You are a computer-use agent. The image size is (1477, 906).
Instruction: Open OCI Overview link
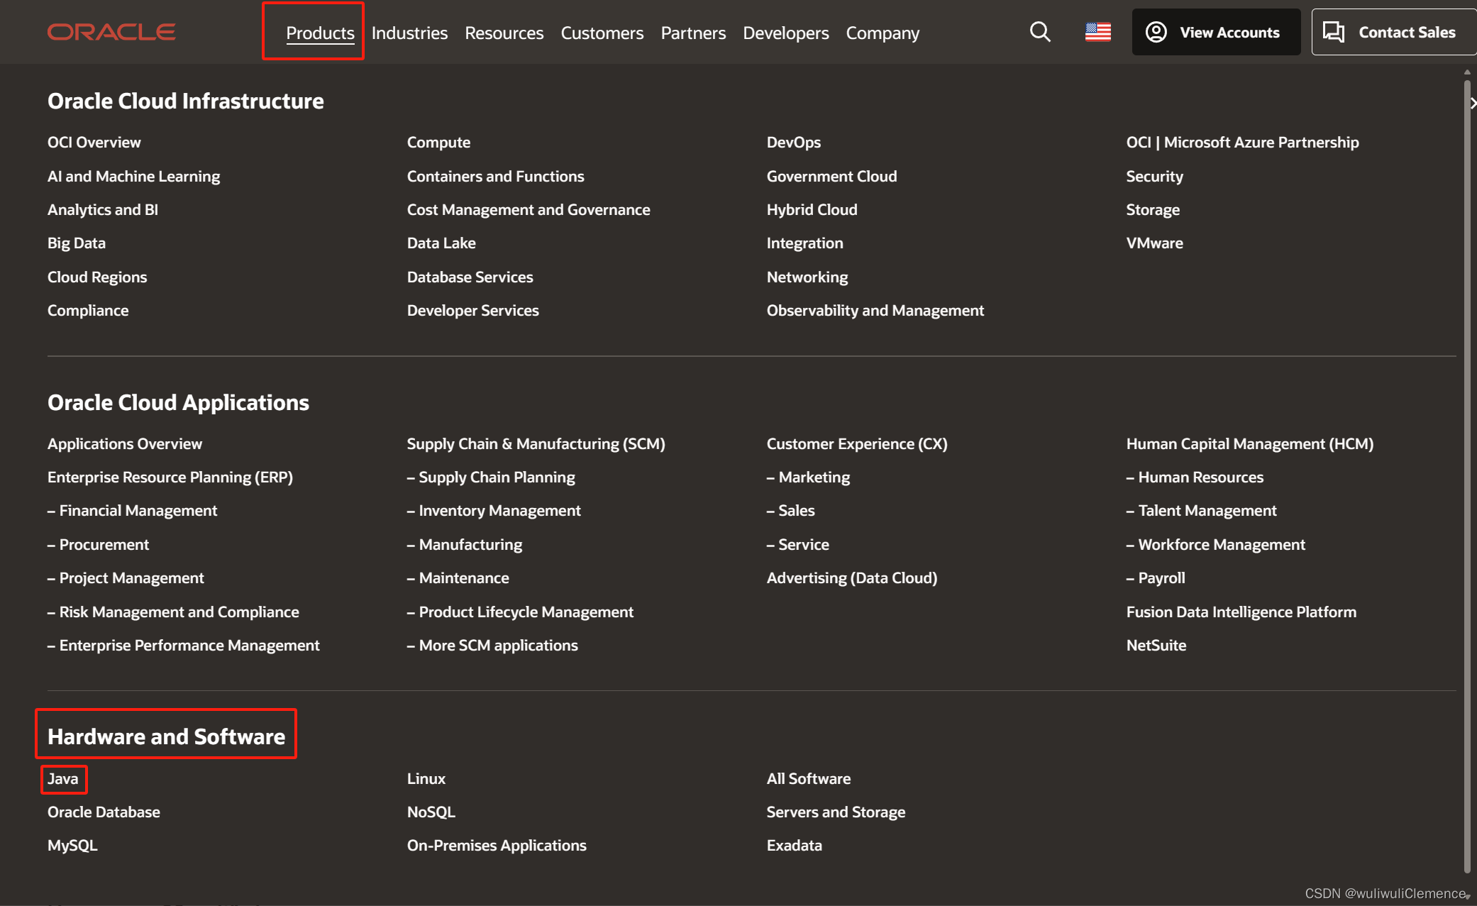94,142
